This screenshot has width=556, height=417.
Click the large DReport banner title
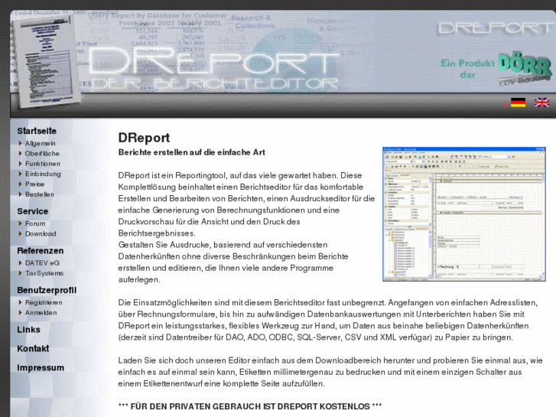click(x=213, y=63)
